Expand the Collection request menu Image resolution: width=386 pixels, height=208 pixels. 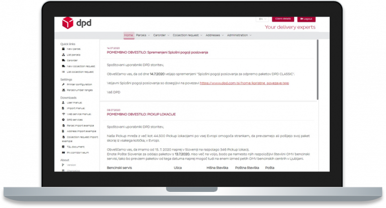point(187,35)
